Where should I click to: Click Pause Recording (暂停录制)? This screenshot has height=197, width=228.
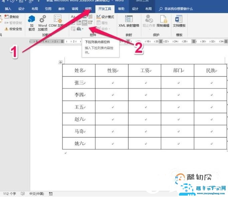click(13, 23)
